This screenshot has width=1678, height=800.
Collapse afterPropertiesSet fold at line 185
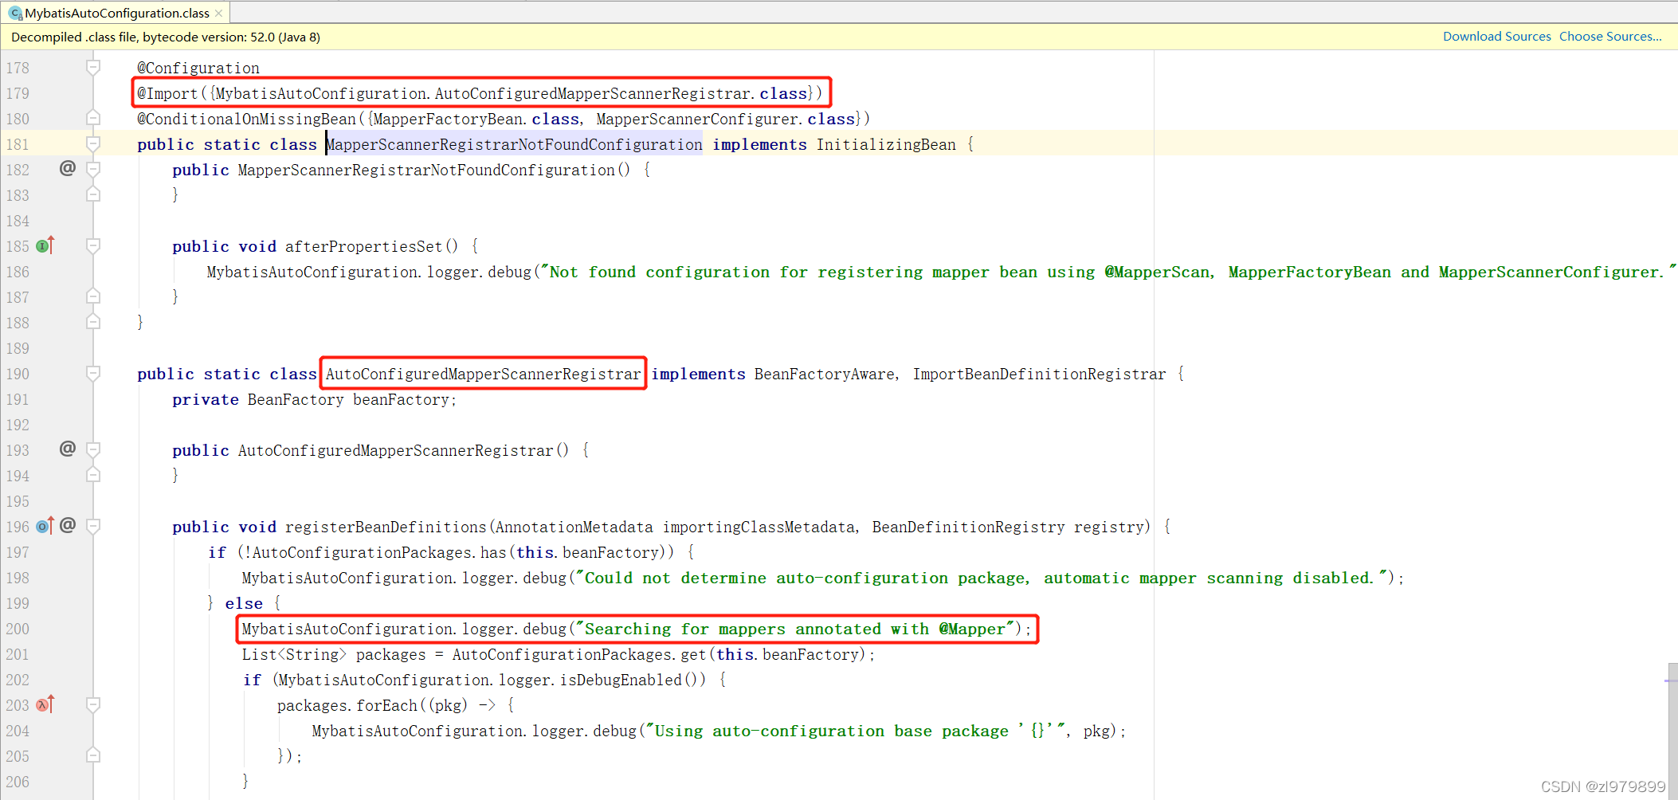pyautogui.click(x=93, y=246)
